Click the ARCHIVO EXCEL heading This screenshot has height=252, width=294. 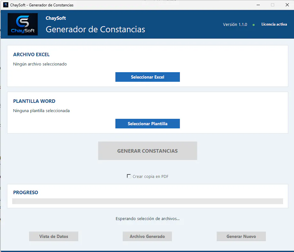tap(31, 55)
